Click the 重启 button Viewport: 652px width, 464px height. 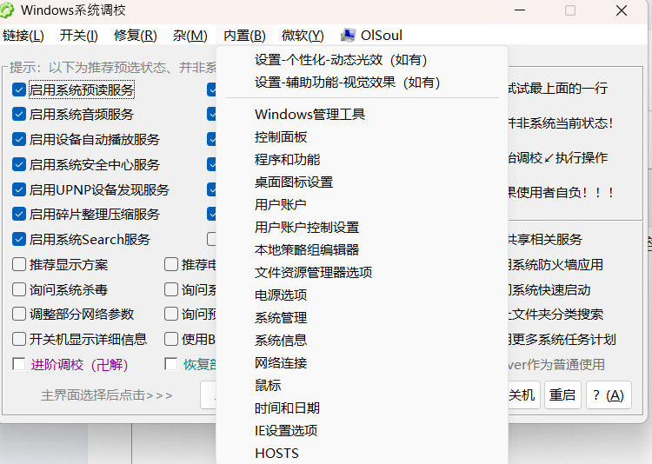[x=562, y=395]
